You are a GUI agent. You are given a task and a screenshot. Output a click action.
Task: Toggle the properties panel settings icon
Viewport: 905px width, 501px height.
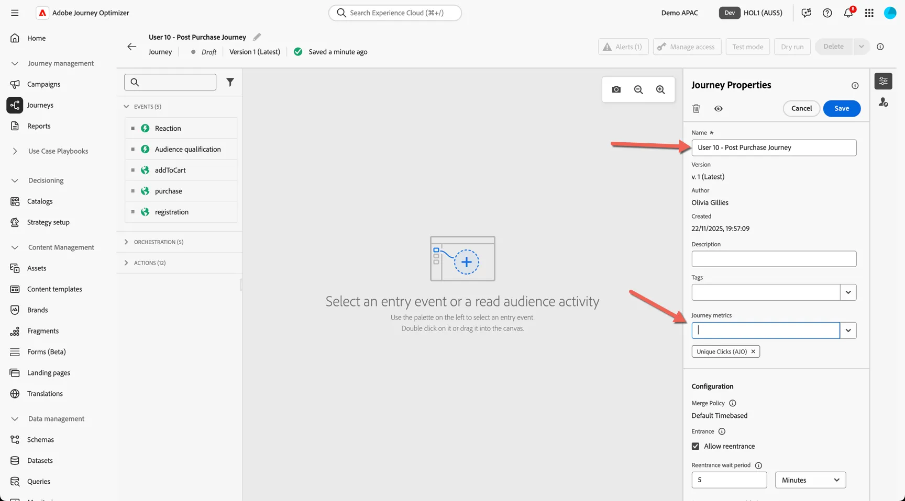pyautogui.click(x=884, y=81)
